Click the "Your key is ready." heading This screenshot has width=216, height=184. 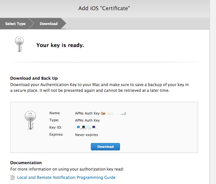(60, 45)
